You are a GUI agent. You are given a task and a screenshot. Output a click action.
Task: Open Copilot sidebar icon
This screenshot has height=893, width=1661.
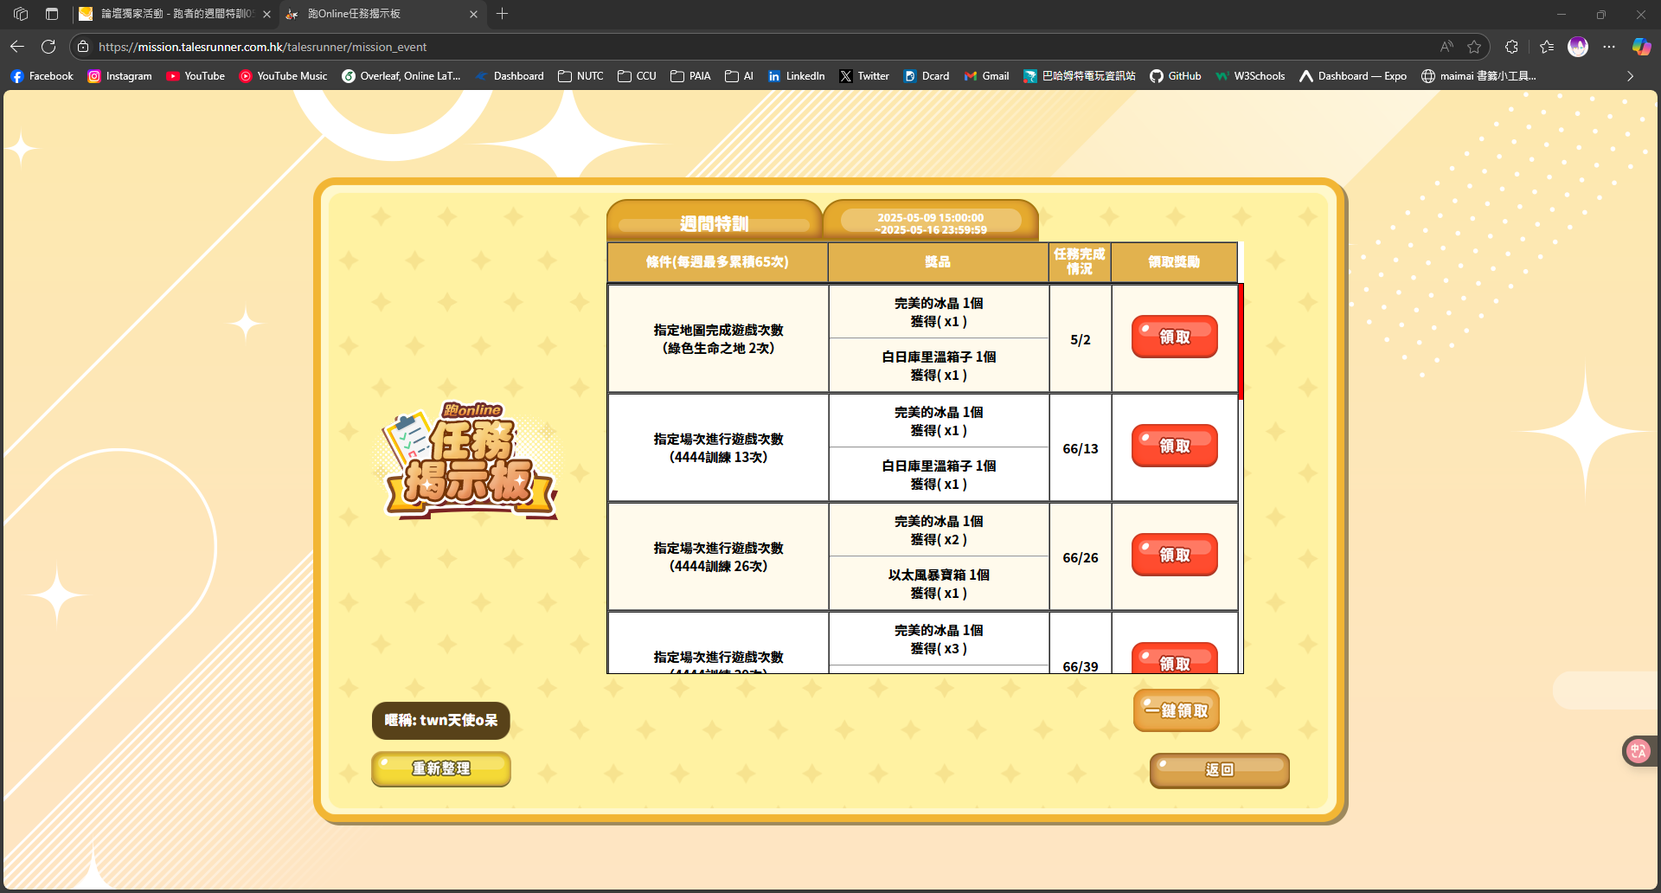pos(1641,47)
